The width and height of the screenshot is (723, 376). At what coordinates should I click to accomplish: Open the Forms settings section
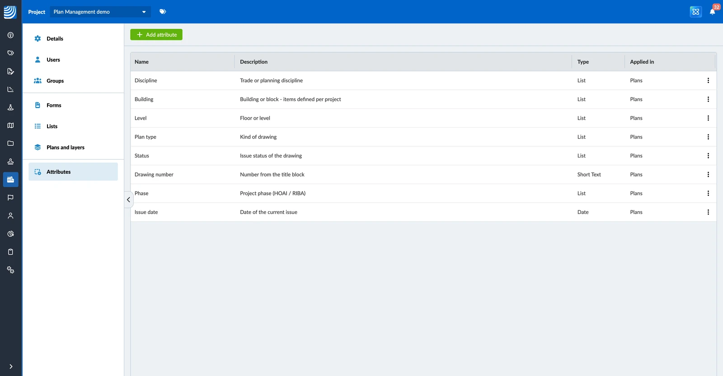tap(73, 105)
